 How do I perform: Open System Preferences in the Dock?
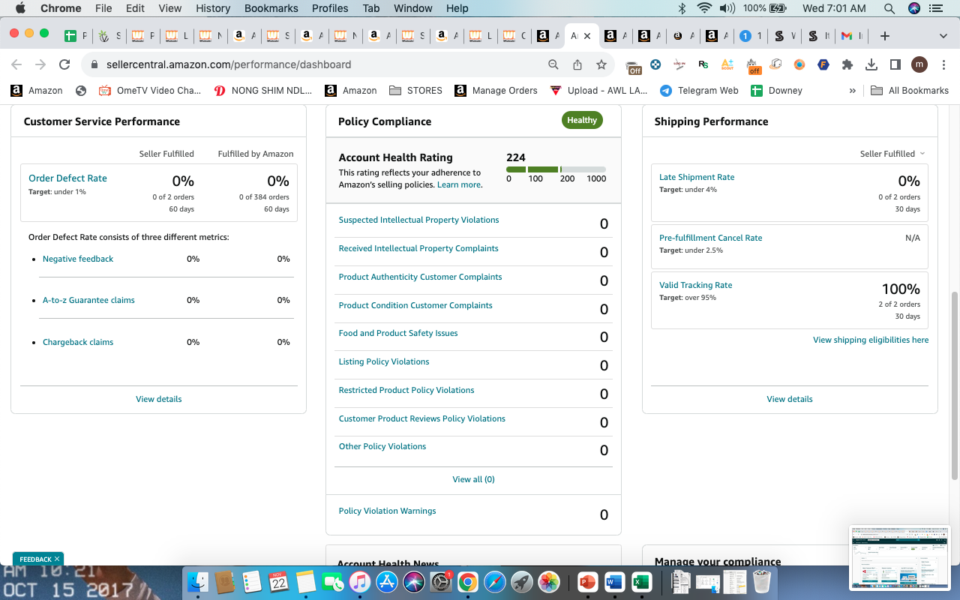(441, 582)
